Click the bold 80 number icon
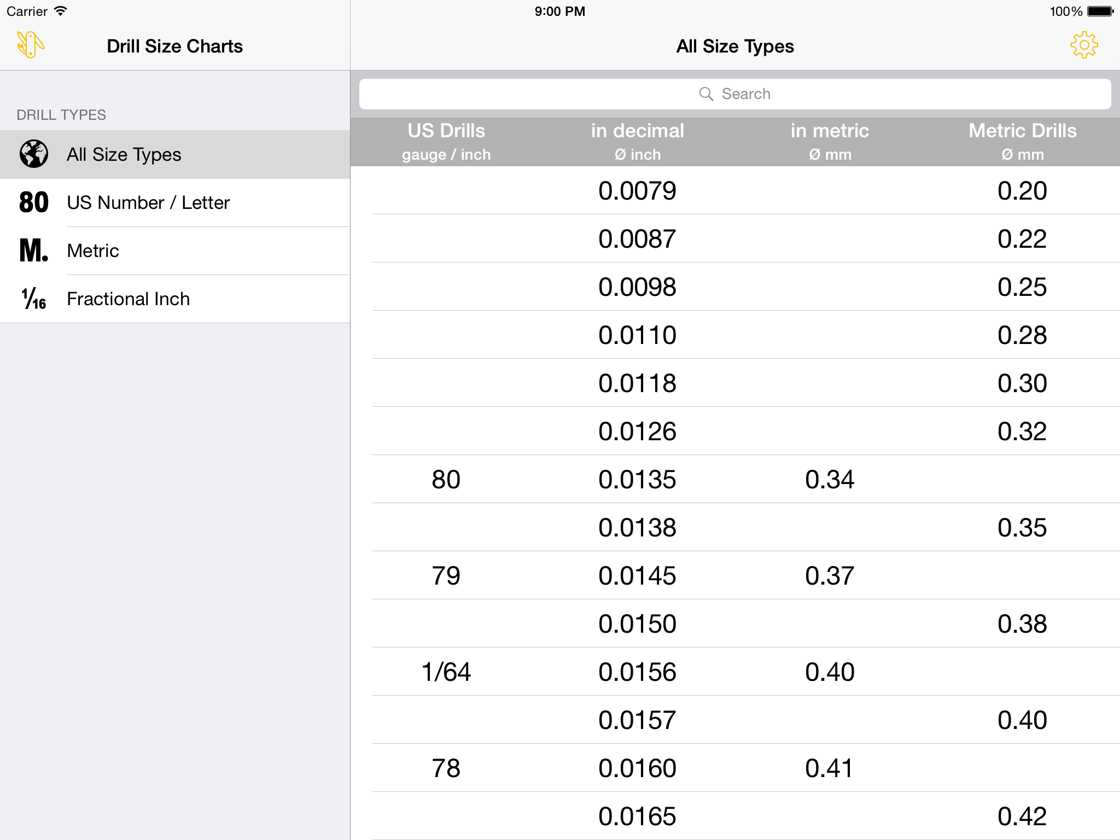This screenshot has height=840, width=1120. pos(34,202)
